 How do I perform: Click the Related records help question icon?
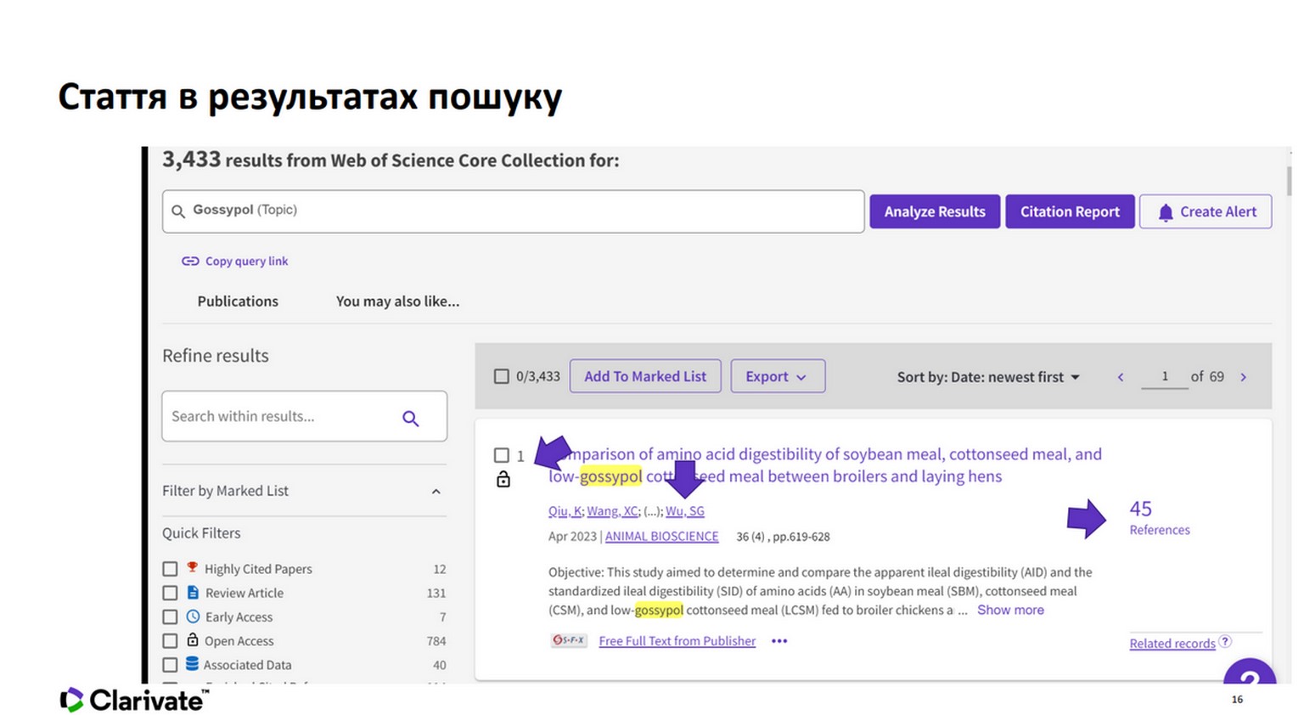click(1225, 642)
